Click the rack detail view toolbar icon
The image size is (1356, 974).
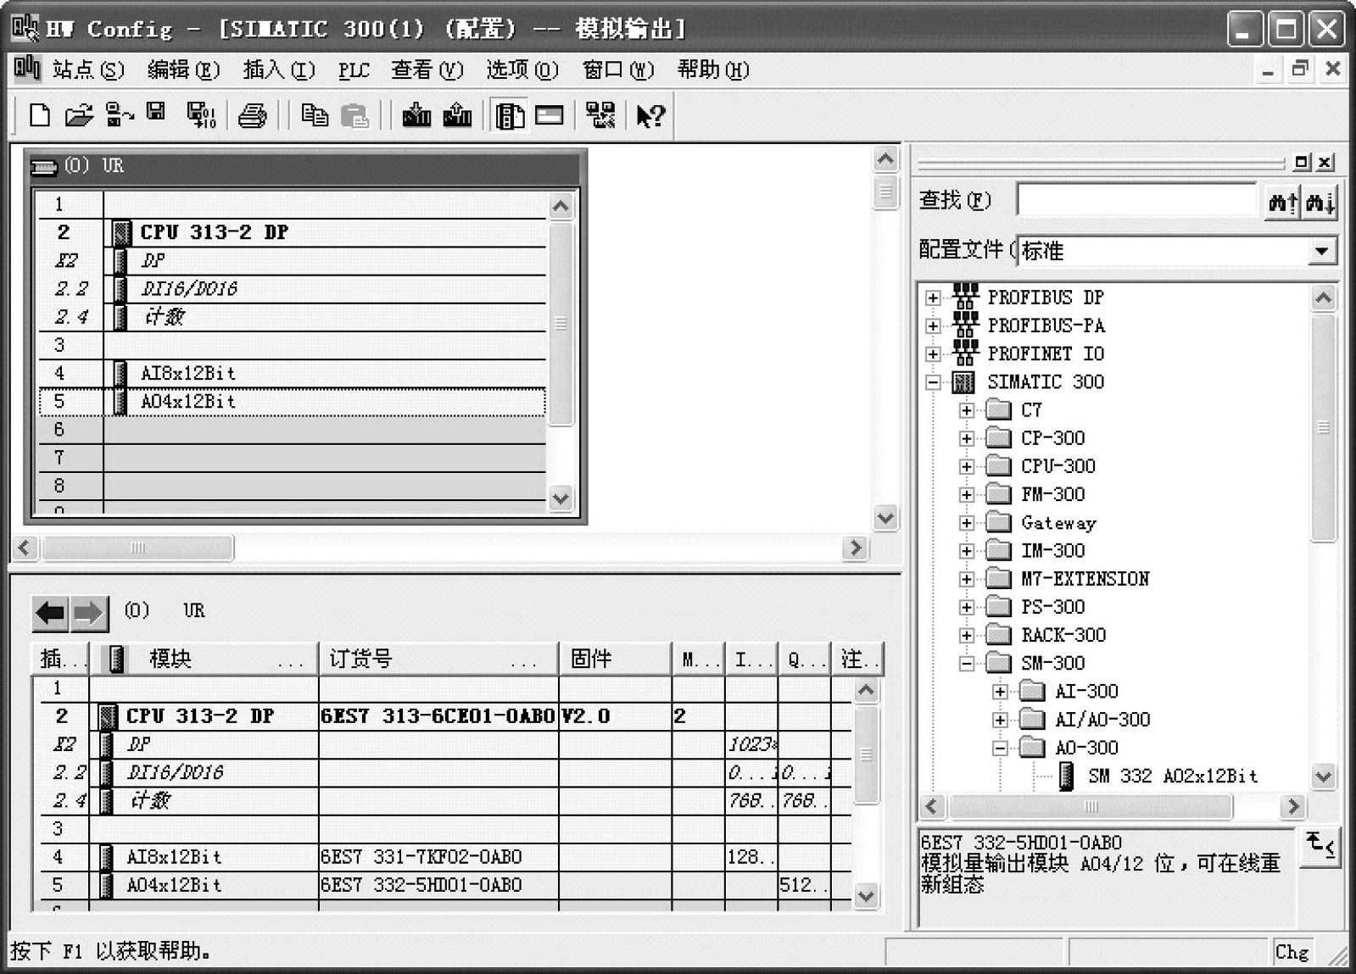click(550, 114)
